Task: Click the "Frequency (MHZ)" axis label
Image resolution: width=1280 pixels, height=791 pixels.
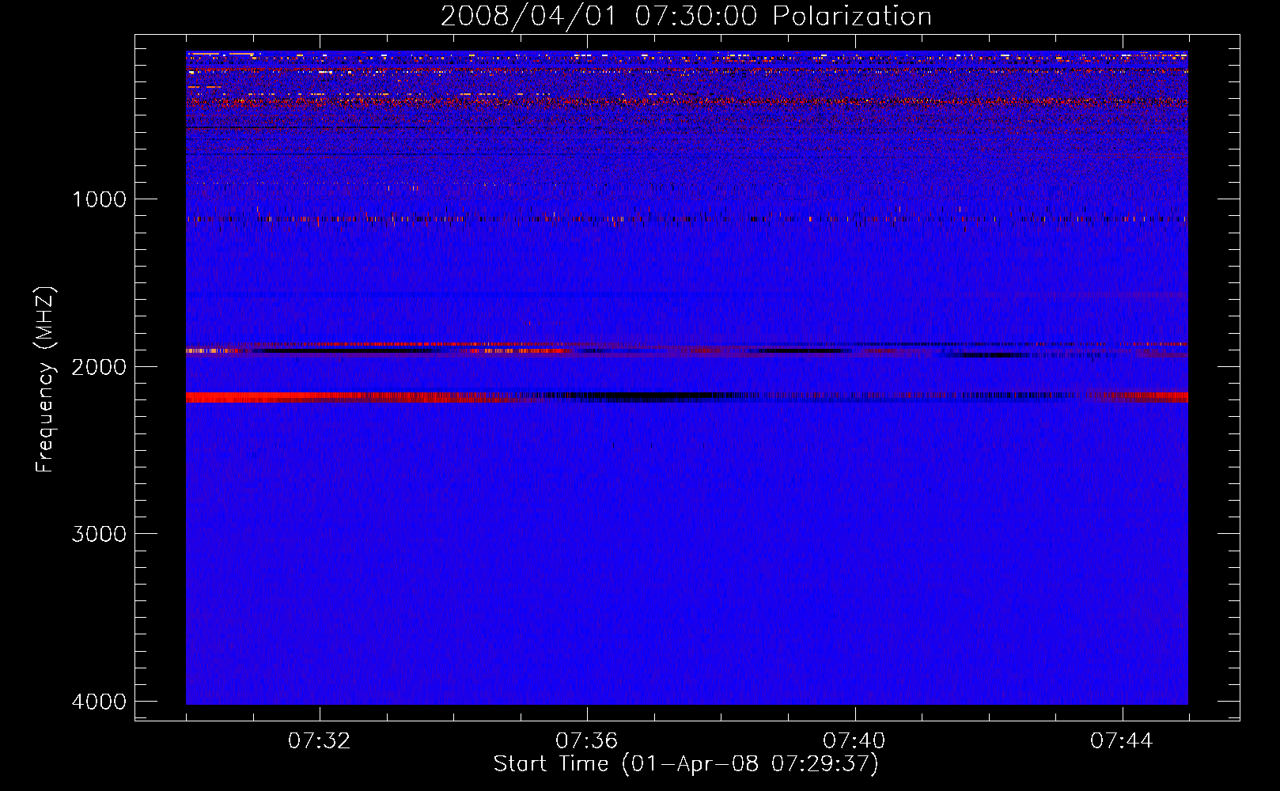Action: (x=45, y=379)
